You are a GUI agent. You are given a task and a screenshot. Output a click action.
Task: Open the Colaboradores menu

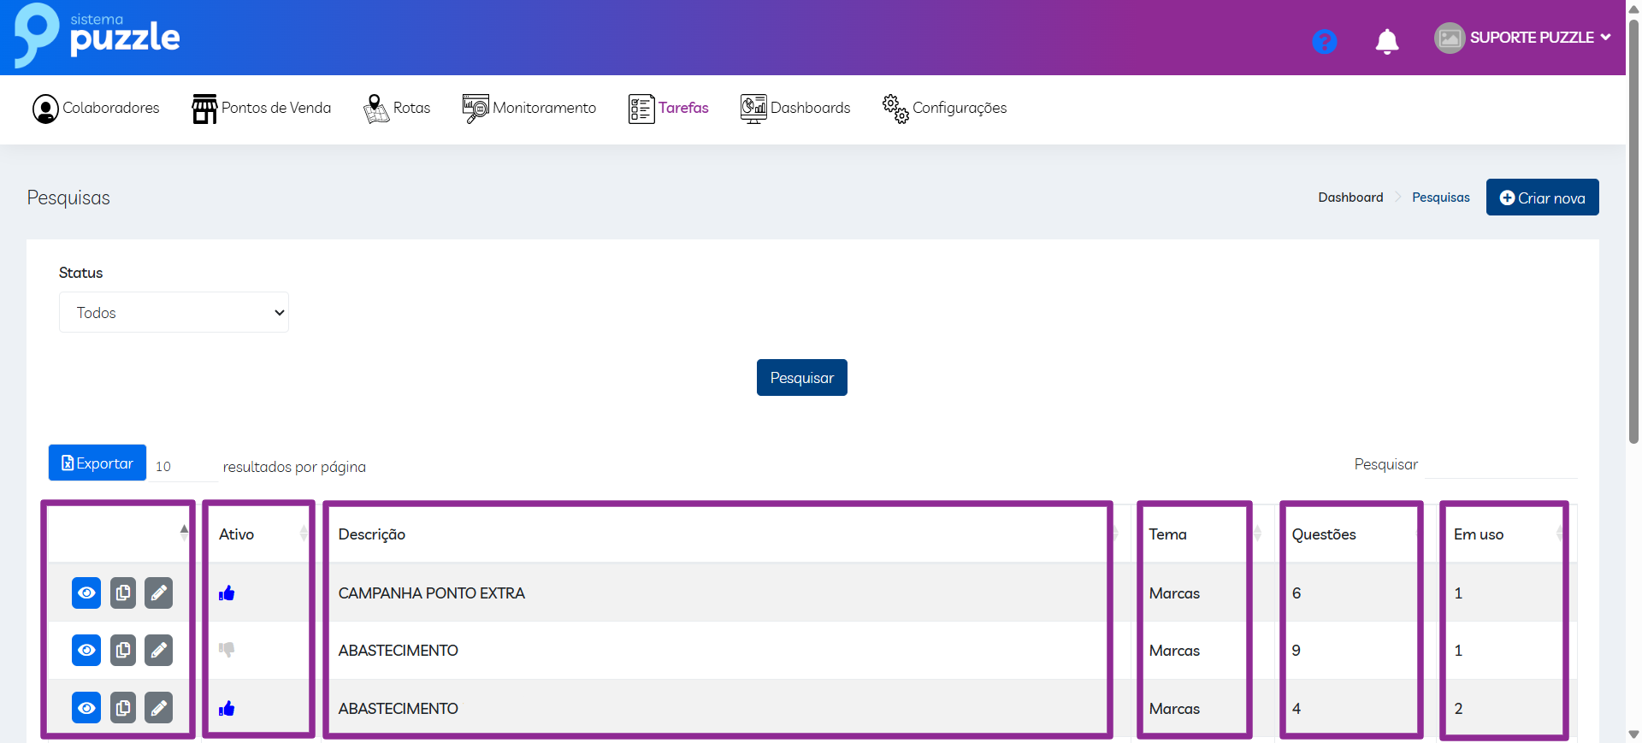pos(96,109)
